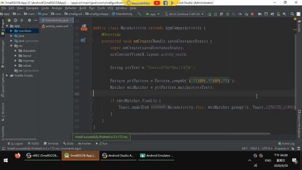This screenshot has width=302, height=170.
Task: Expand the layout folder arrow
Action: pyautogui.click(x=16, y=56)
